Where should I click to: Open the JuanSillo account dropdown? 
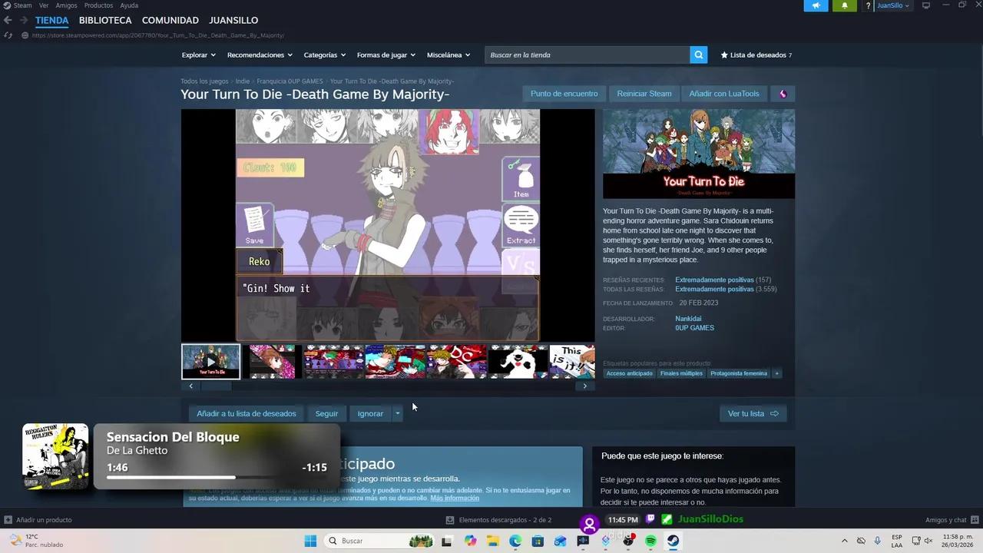coord(893,5)
